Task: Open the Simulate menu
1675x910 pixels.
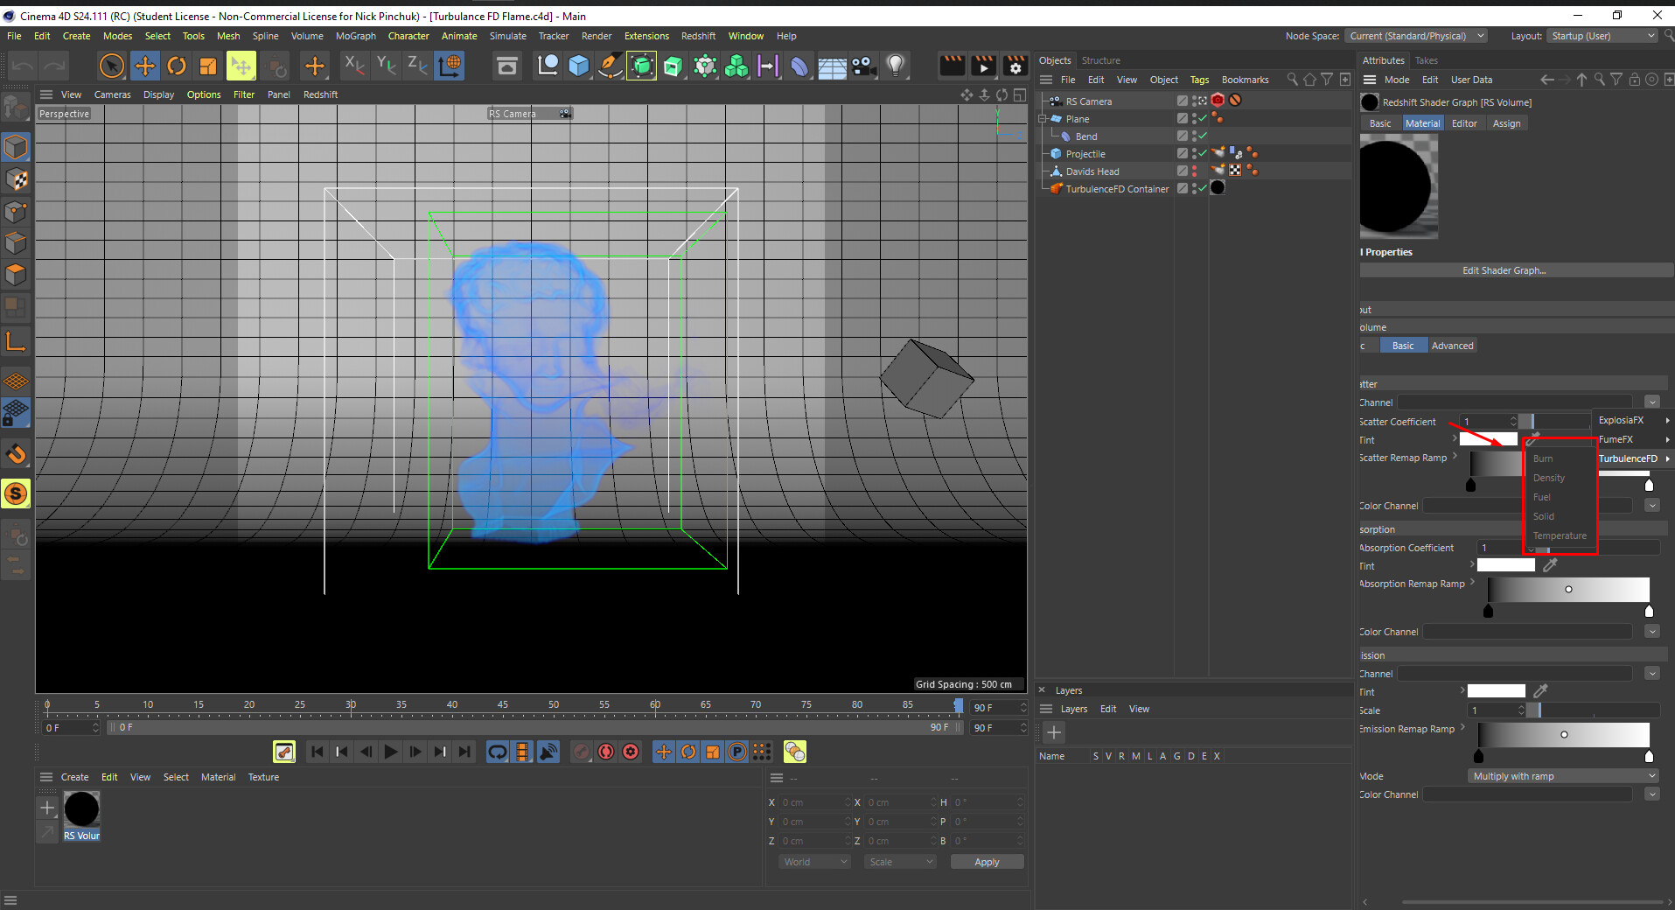Action: pyautogui.click(x=507, y=36)
